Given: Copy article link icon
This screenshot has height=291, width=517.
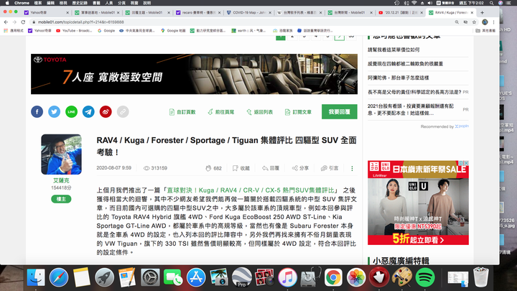Looking at the screenshot, I should [x=123, y=112].
